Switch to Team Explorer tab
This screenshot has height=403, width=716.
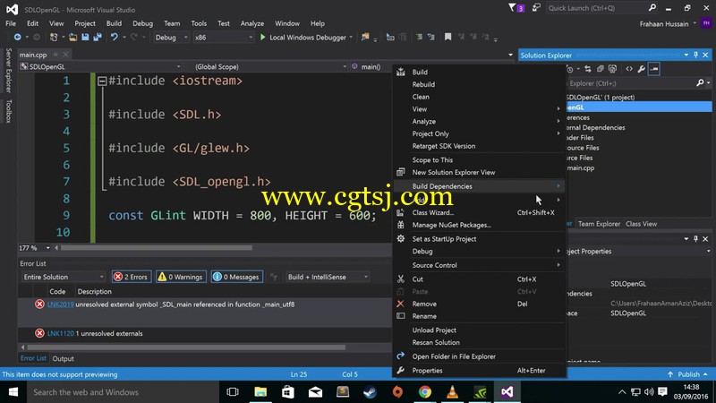pyautogui.click(x=599, y=224)
